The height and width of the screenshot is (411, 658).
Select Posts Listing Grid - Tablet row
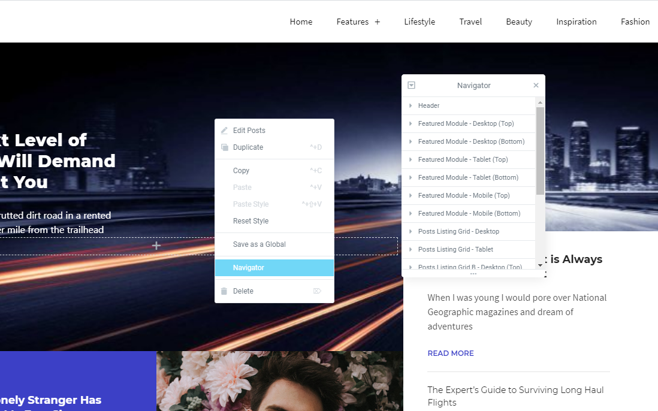[x=469, y=249]
